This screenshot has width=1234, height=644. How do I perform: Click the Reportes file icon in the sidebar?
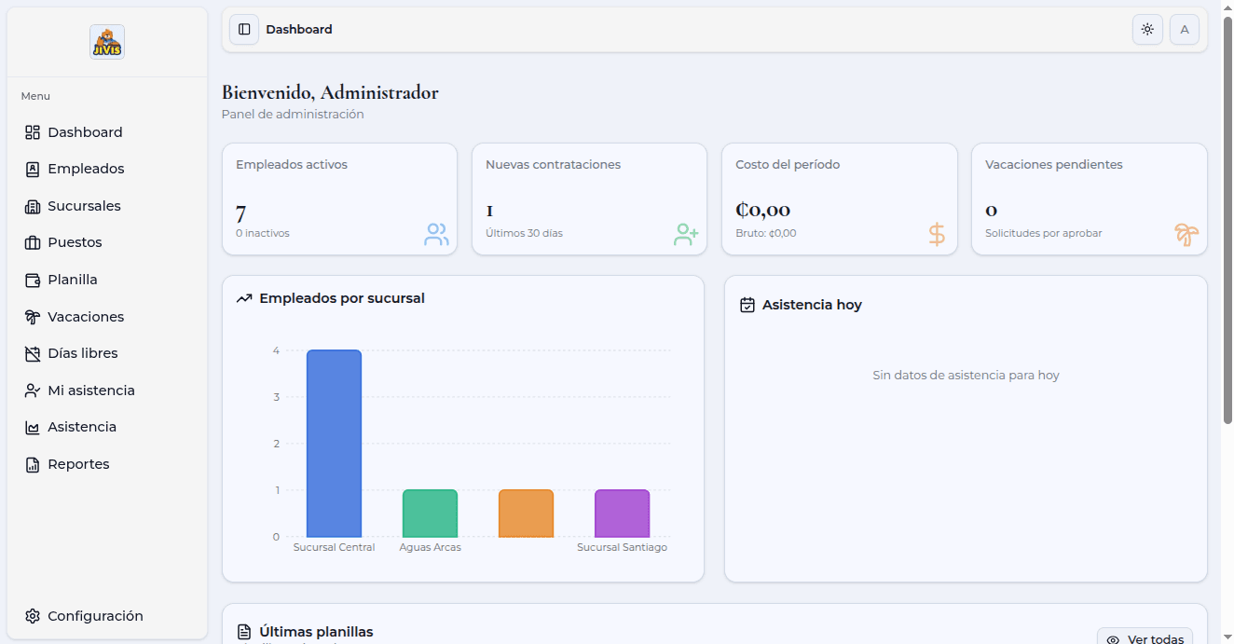point(33,464)
